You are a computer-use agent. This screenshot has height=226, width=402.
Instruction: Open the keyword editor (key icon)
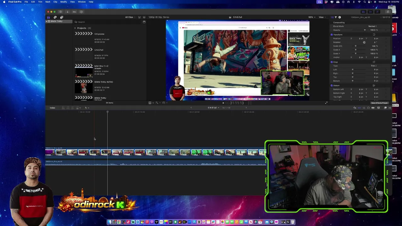point(74,12)
